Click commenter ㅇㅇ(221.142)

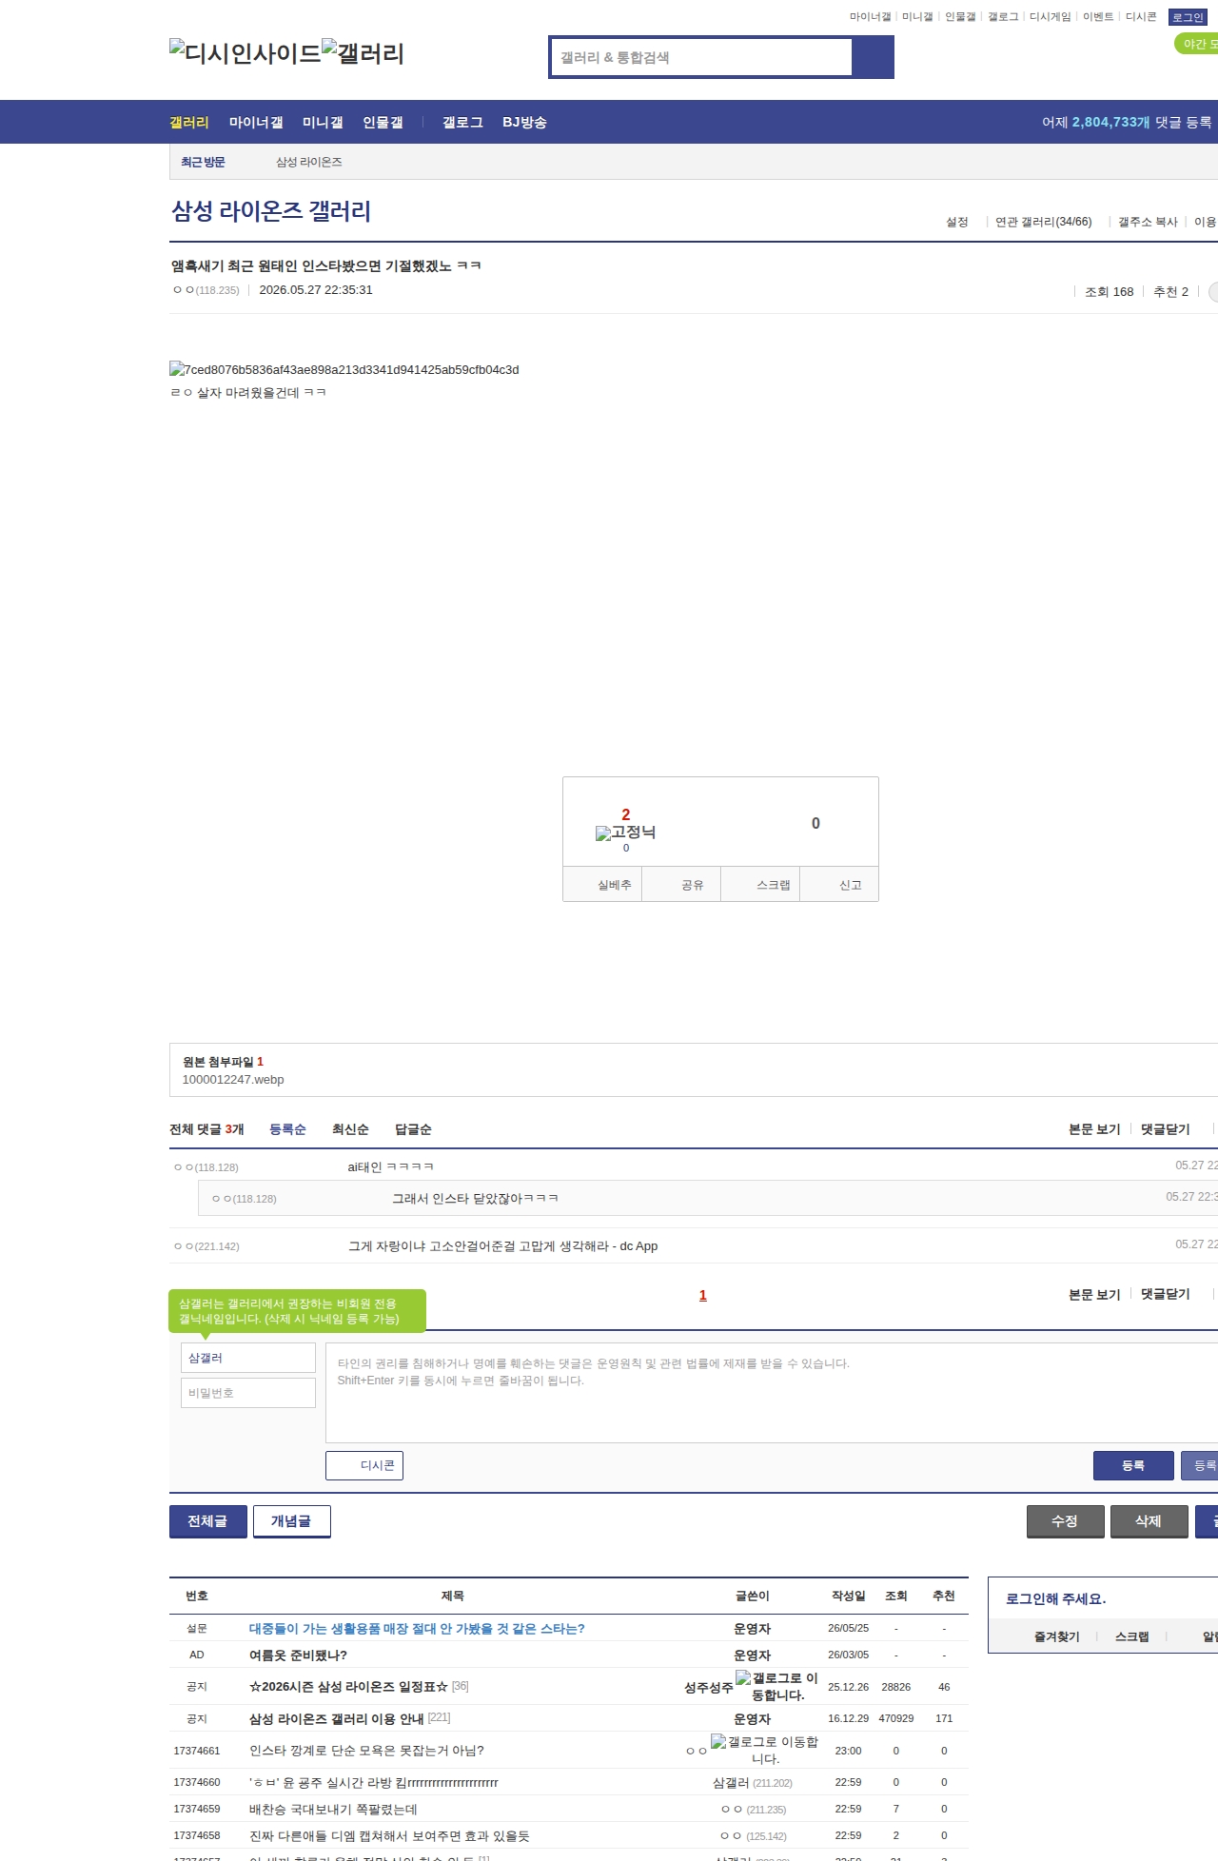206,1246
